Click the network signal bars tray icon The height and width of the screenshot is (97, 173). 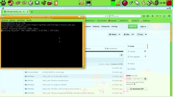[x=118, y=3]
